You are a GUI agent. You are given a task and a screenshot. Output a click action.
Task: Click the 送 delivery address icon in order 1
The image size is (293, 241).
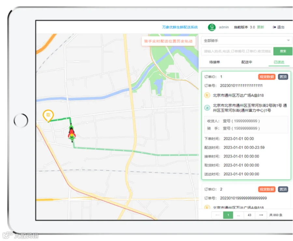[x=207, y=108]
